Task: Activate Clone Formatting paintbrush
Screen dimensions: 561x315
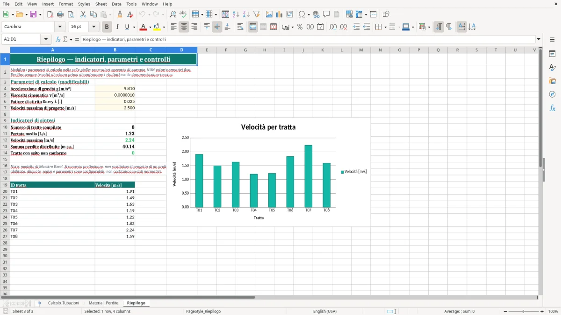Action: click(x=120, y=14)
